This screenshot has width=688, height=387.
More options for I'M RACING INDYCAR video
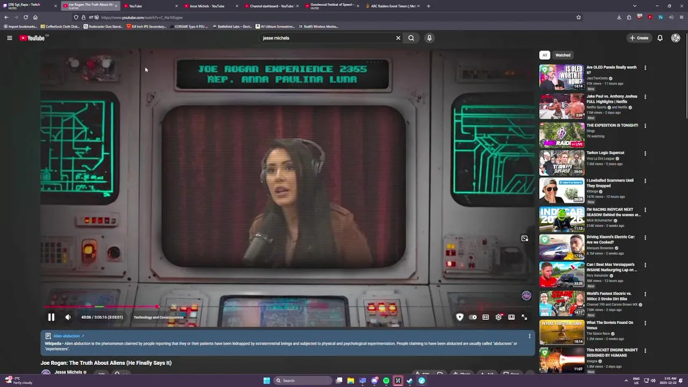point(645,210)
